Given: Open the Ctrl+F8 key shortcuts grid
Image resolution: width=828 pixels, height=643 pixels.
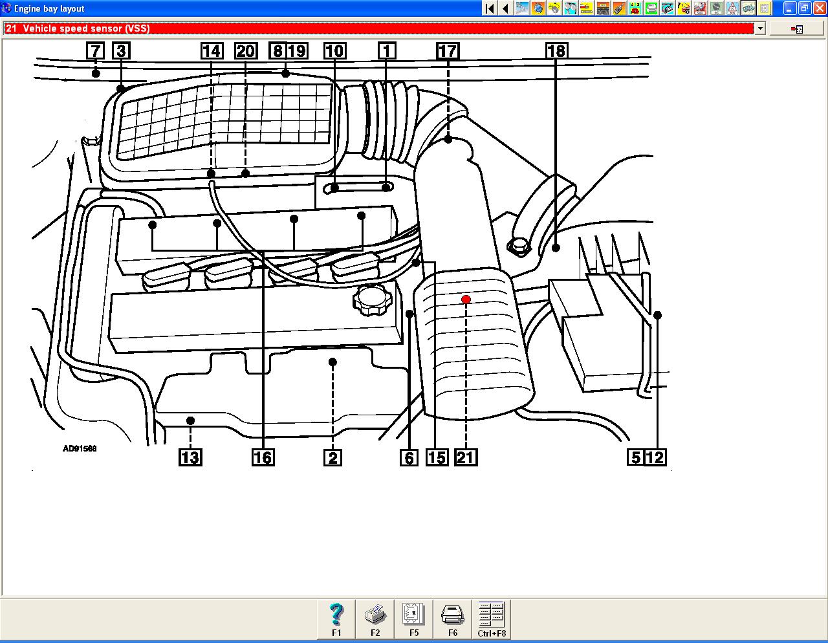Looking at the screenshot, I should click(492, 619).
